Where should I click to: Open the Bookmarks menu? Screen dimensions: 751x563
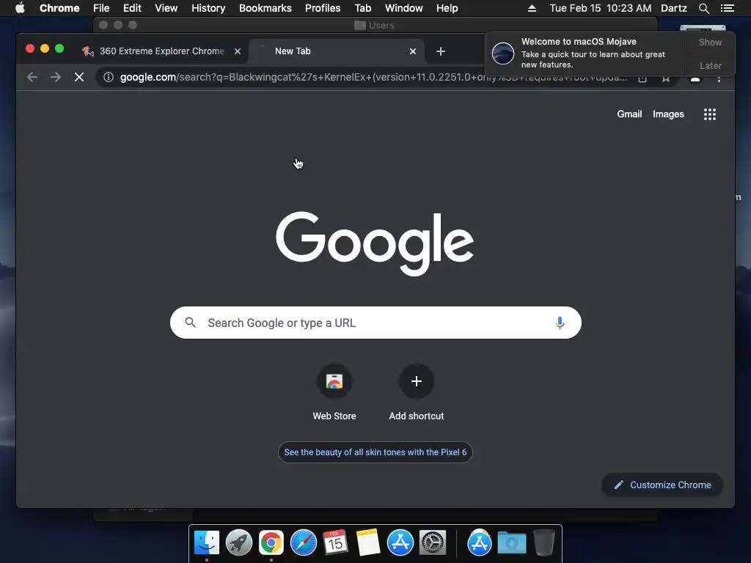tap(265, 8)
